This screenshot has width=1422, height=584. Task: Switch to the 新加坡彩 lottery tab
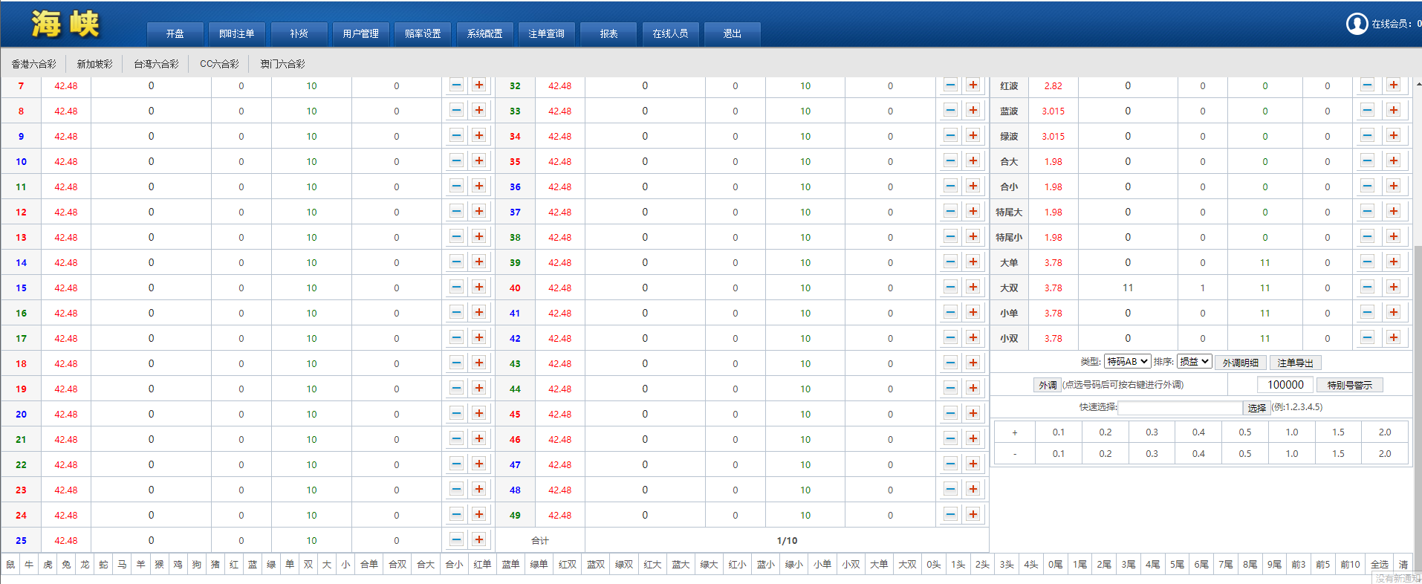94,64
